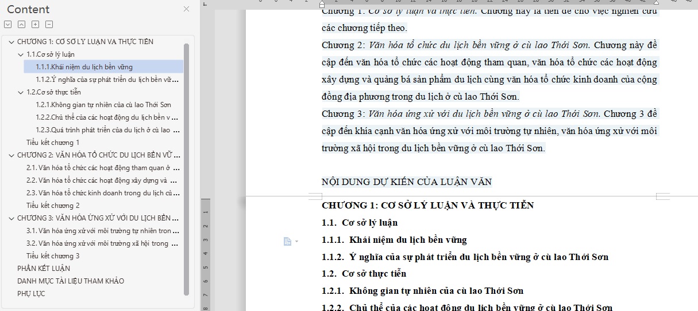The height and width of the screenshot is (311, 698).
Task: Click the plus icon in Content toolbar
Action: 35,24
